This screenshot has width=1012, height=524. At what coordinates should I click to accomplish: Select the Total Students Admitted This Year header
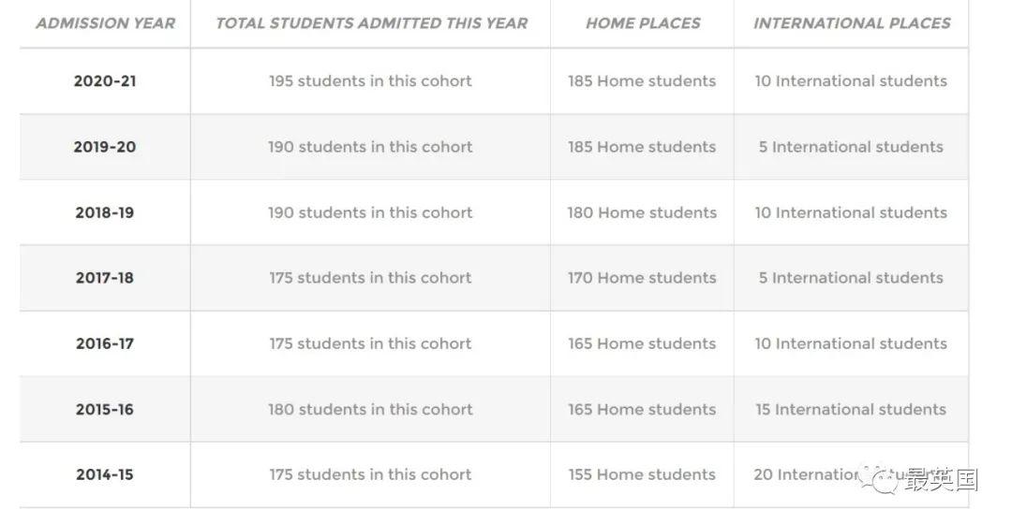click(x=371, y=23)
